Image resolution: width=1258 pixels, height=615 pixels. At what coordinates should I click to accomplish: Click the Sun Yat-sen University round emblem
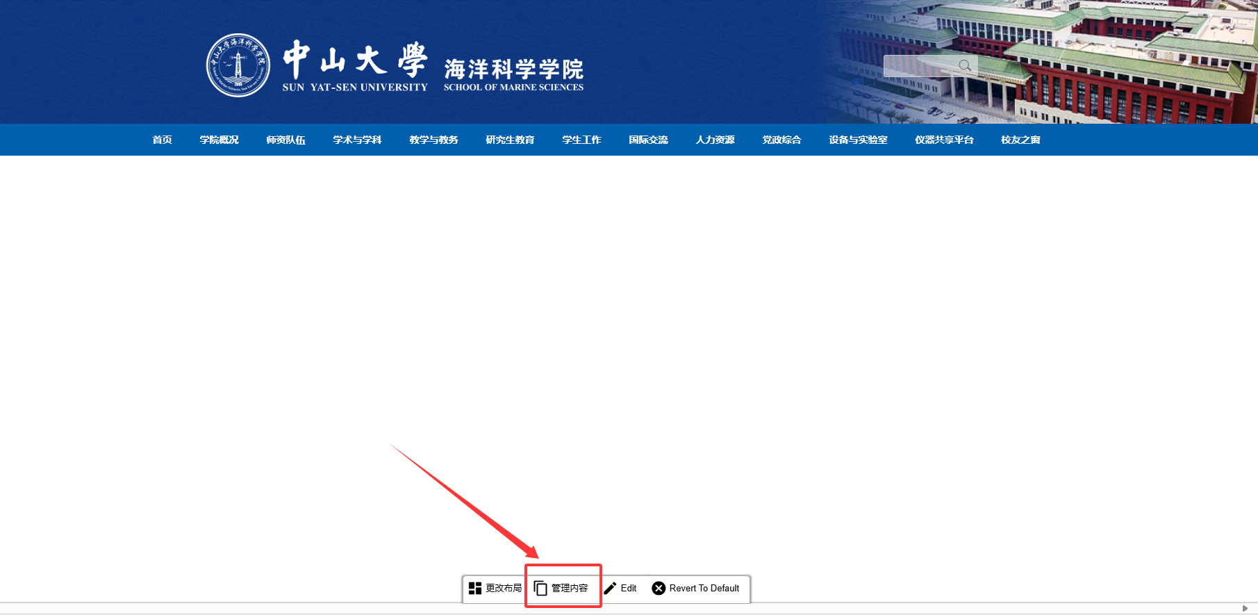[x=238, y=65]
